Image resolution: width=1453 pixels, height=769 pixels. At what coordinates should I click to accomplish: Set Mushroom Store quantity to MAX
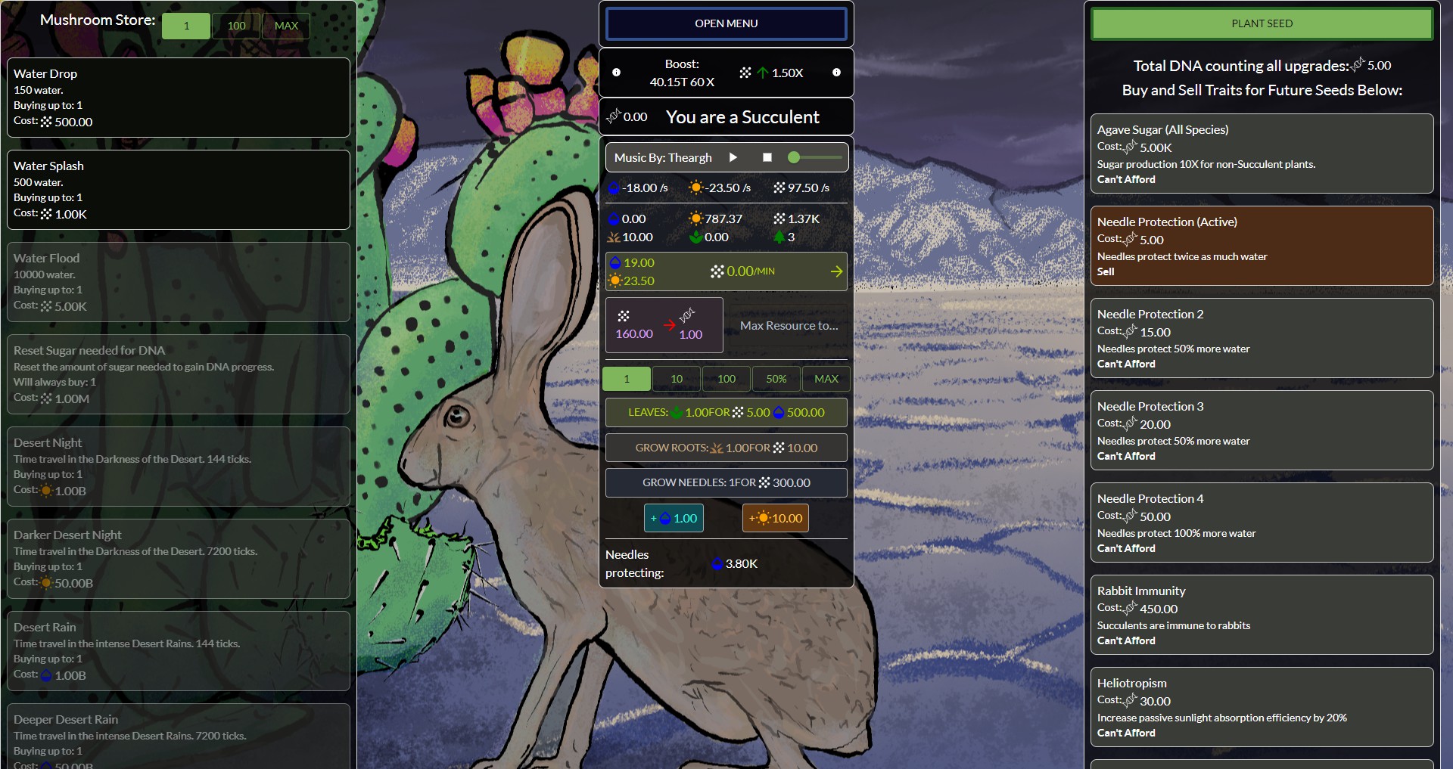286,26
